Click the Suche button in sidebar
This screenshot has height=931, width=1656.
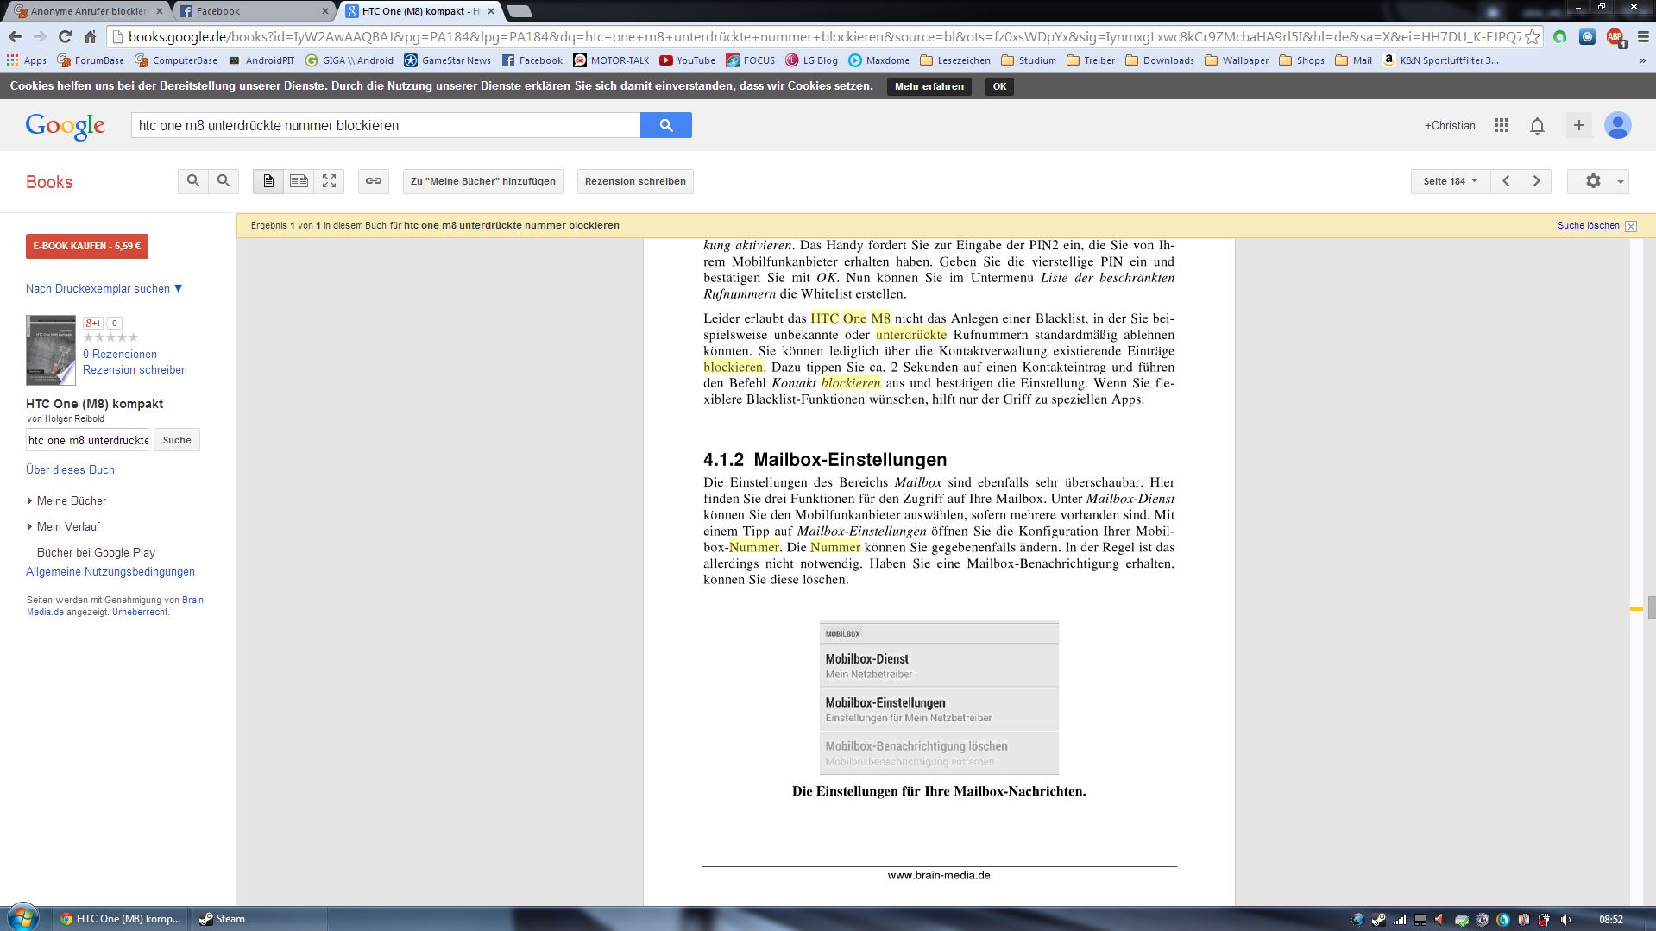177,440
